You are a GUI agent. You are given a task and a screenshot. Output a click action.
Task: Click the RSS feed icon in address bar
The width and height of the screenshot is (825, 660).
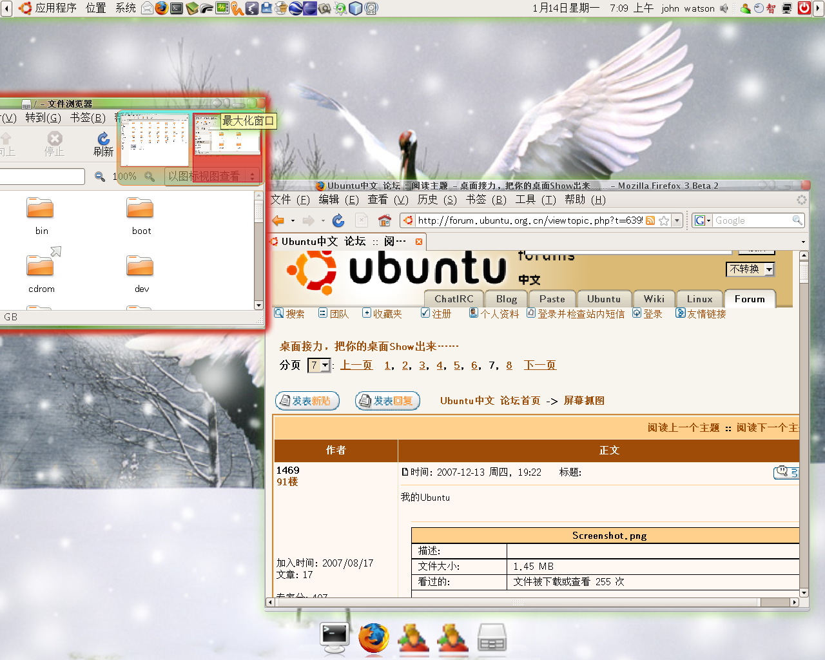(x=650, y=220)
